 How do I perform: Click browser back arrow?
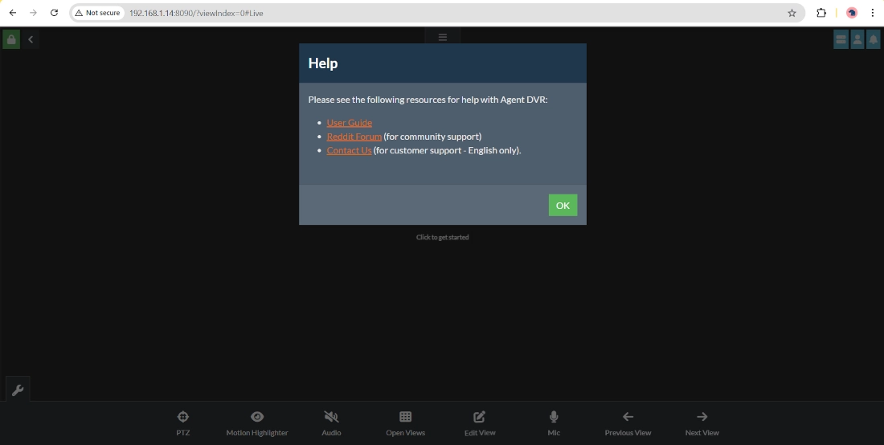[12, 13]
